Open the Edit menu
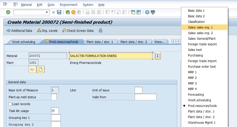Viewport: 237px width, 127px height. click(x=39, y=5)
